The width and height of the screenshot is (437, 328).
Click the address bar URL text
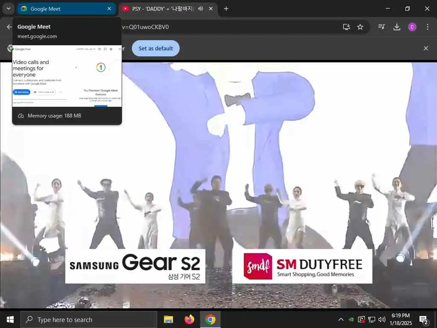(145, 27)
